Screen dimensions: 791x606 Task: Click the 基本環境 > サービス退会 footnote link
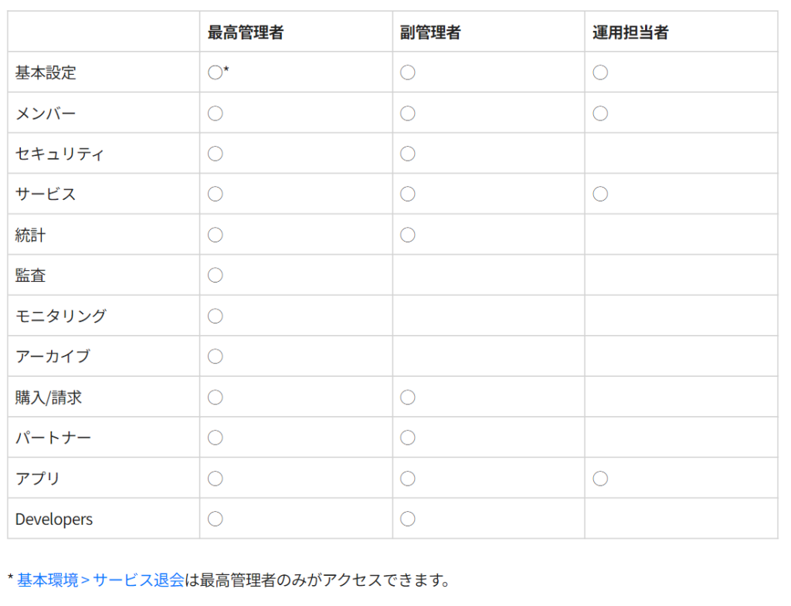(100, 581)
